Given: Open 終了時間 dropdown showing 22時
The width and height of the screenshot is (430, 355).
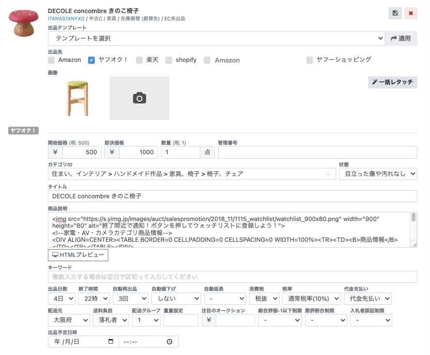Looking at the screenshot, I should click(94, 298).
